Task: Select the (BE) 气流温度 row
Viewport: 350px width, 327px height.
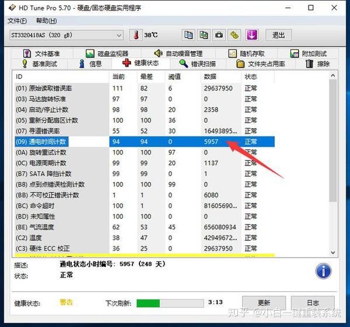Action: click(x=145, y=227)
